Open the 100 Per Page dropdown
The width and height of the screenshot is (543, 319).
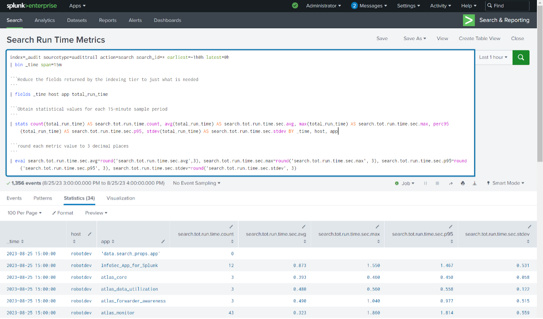click(25, 213)
